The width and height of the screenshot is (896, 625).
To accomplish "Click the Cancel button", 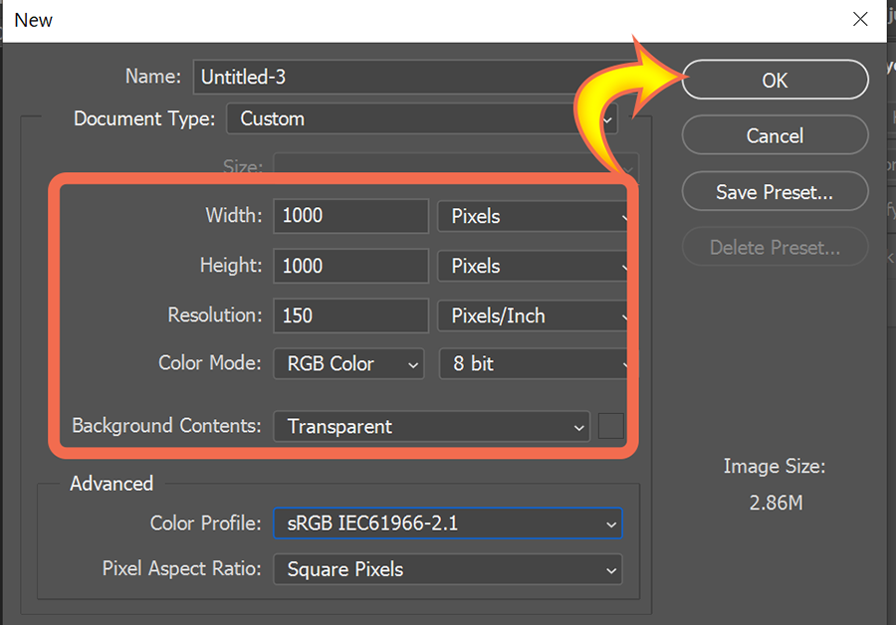I will (775, 135).
